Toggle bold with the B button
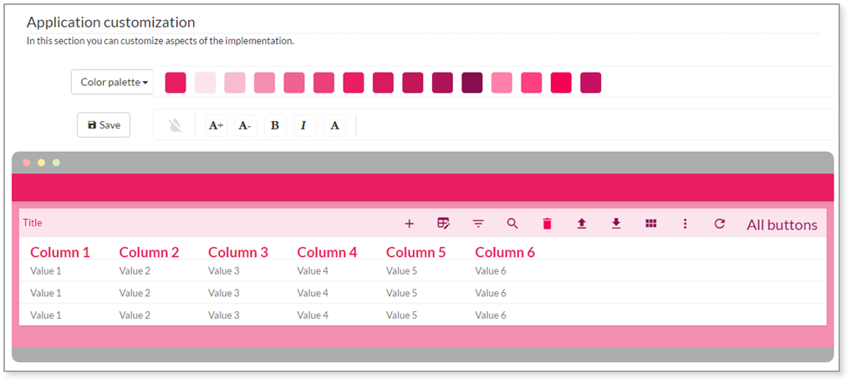 (x=275, y=126)
